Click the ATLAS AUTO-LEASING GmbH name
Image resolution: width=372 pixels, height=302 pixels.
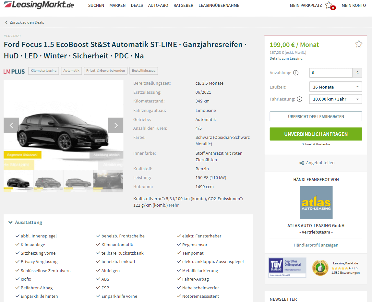[x=316, y=226]
